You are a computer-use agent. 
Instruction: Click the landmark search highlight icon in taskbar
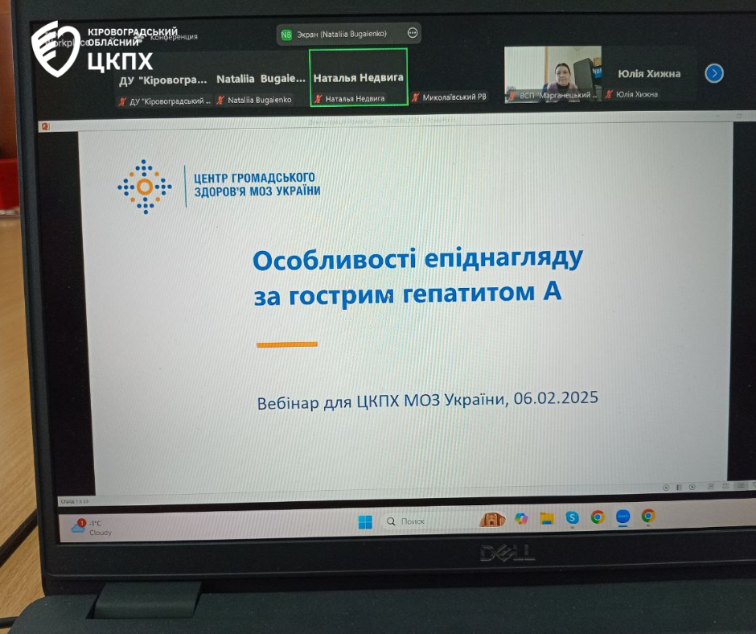[x=491, y=520]
